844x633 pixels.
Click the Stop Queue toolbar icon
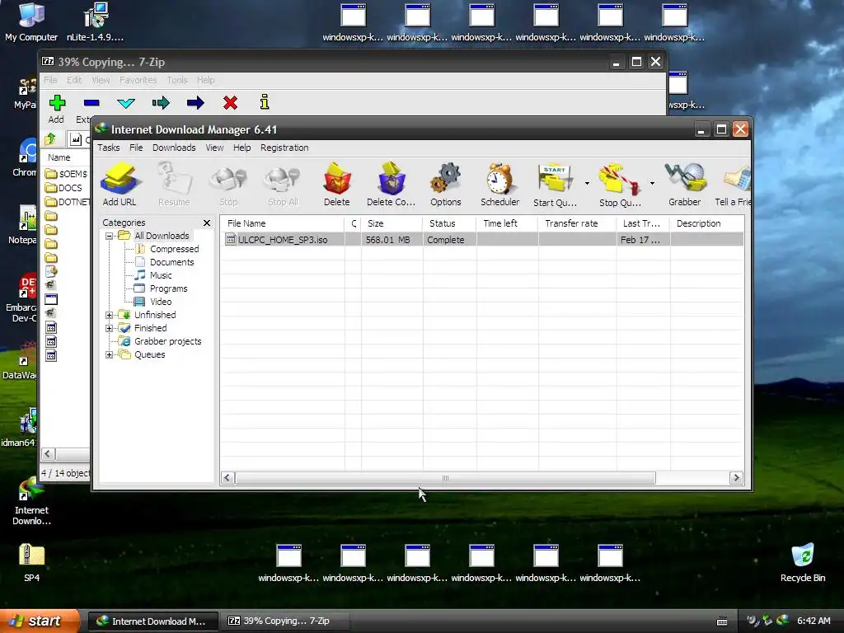[620, 185]
